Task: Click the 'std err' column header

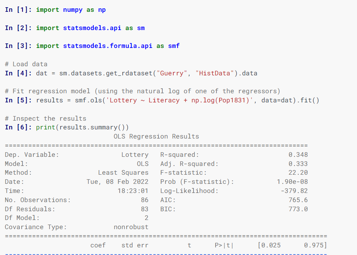Action: (x=135, y=245)
